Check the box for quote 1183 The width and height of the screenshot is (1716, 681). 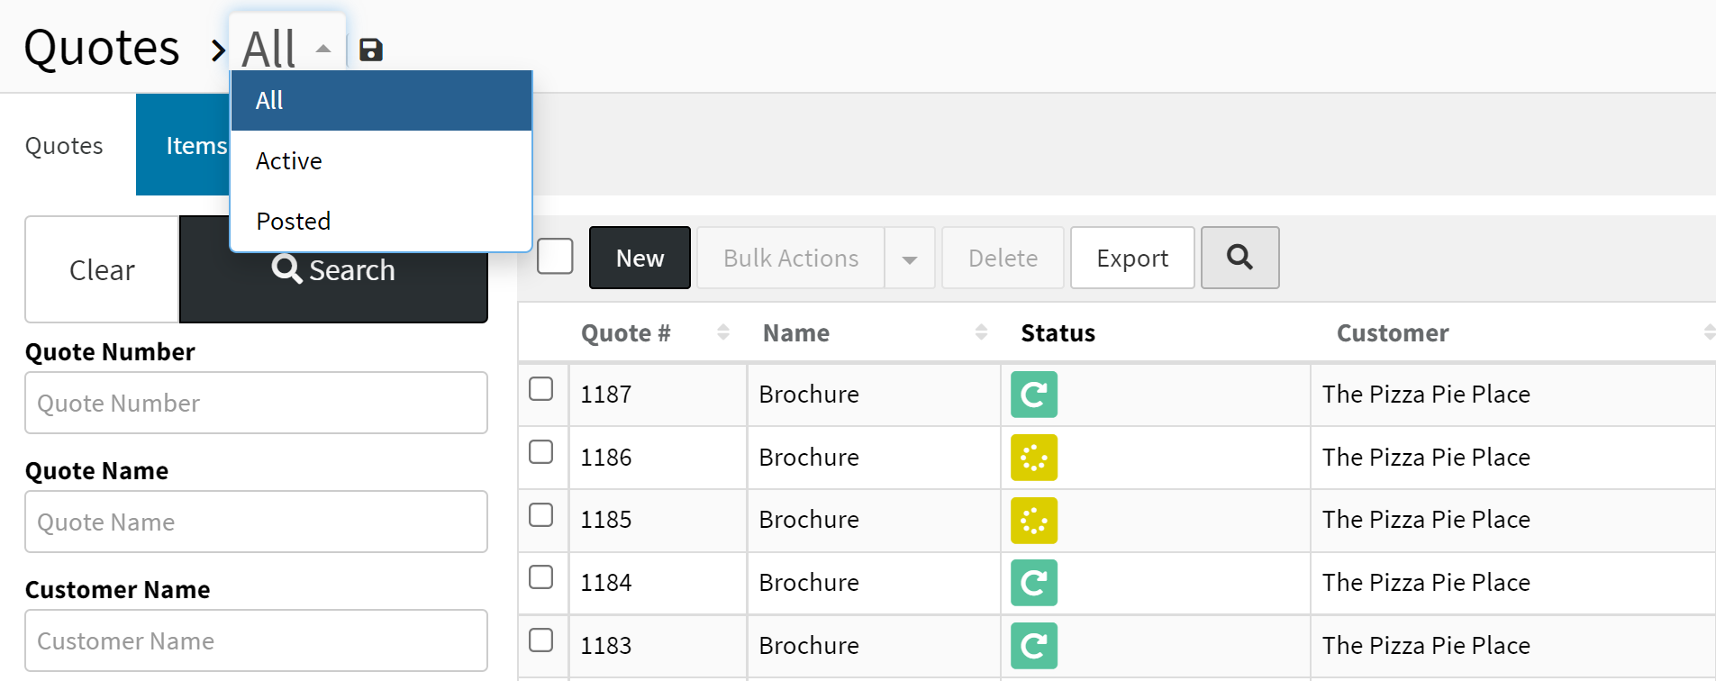coord(540,640)
